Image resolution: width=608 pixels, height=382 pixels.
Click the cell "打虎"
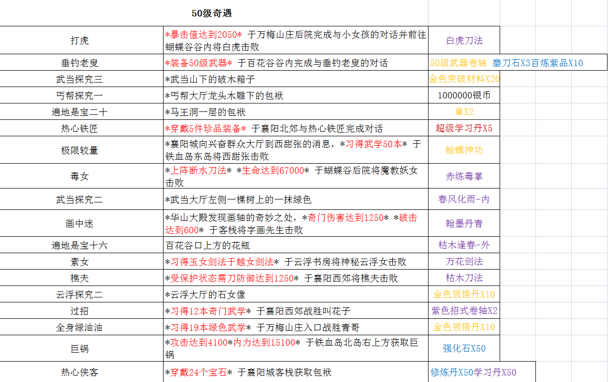coord(80,40)
